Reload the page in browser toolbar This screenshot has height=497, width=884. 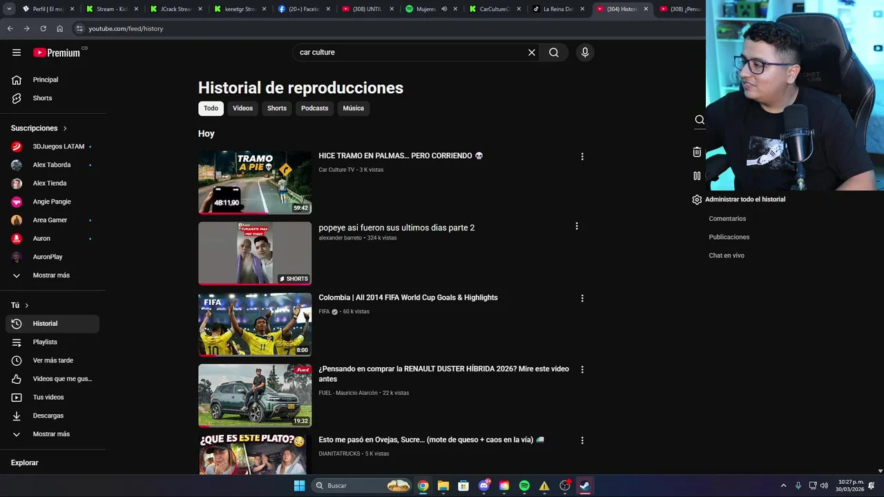43,28
